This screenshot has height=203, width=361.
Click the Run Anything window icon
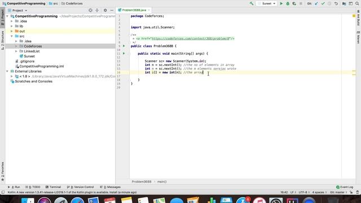click(x=351, y=3)
